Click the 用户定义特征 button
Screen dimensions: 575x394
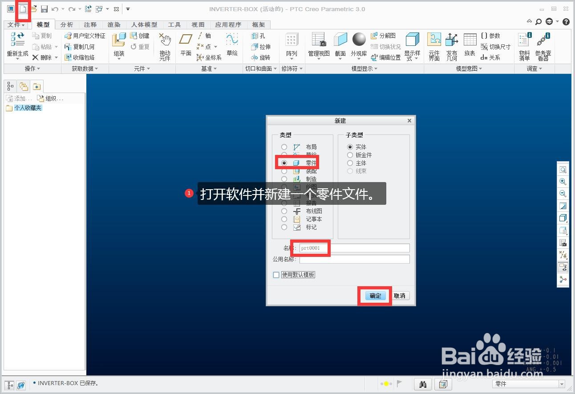point(85,36)
